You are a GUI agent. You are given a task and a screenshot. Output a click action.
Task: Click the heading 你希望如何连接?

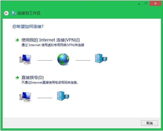[x=28, y=26]
